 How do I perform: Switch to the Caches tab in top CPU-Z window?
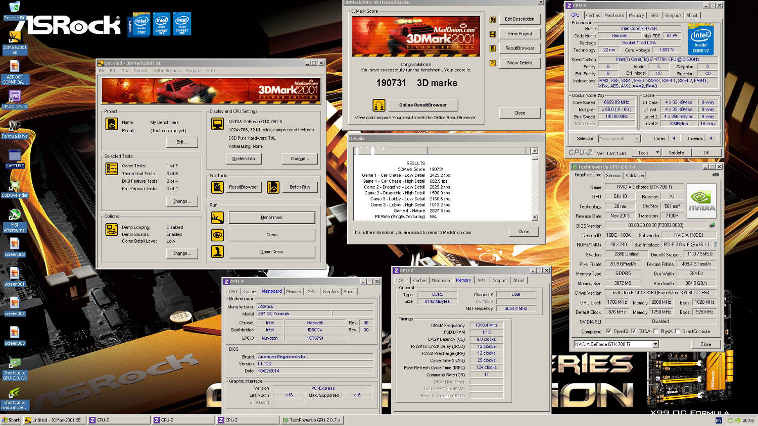point(593,15)
